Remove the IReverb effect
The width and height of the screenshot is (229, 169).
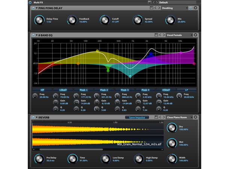click(196, 117)
